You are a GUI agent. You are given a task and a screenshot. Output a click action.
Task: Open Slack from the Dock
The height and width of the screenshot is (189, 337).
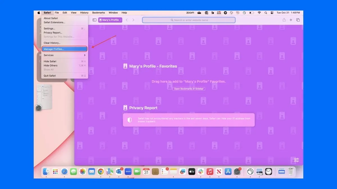(x=201, y=172)
